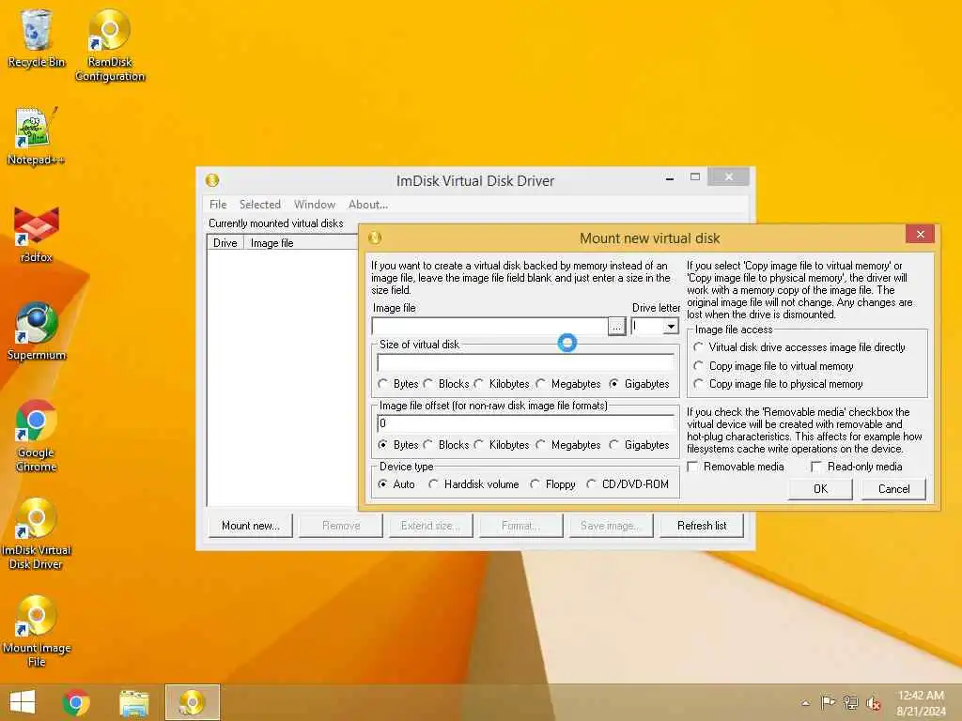This screenshot has height=721, width=962.
Task: Open the File menu in ImDisk
Action: [218, 204]
